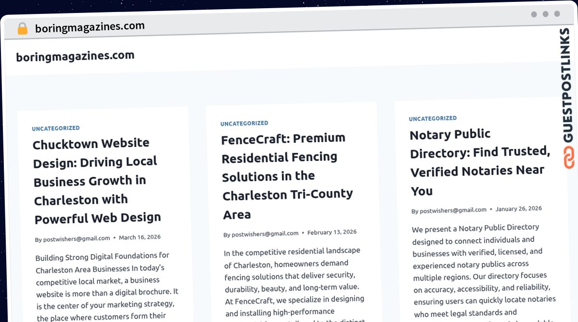The height and width of the screenshot is (322, 578).
Task: Click the excerpt starting 'Building Strong Digital Foundations'
Action: [x=107, y=287]
